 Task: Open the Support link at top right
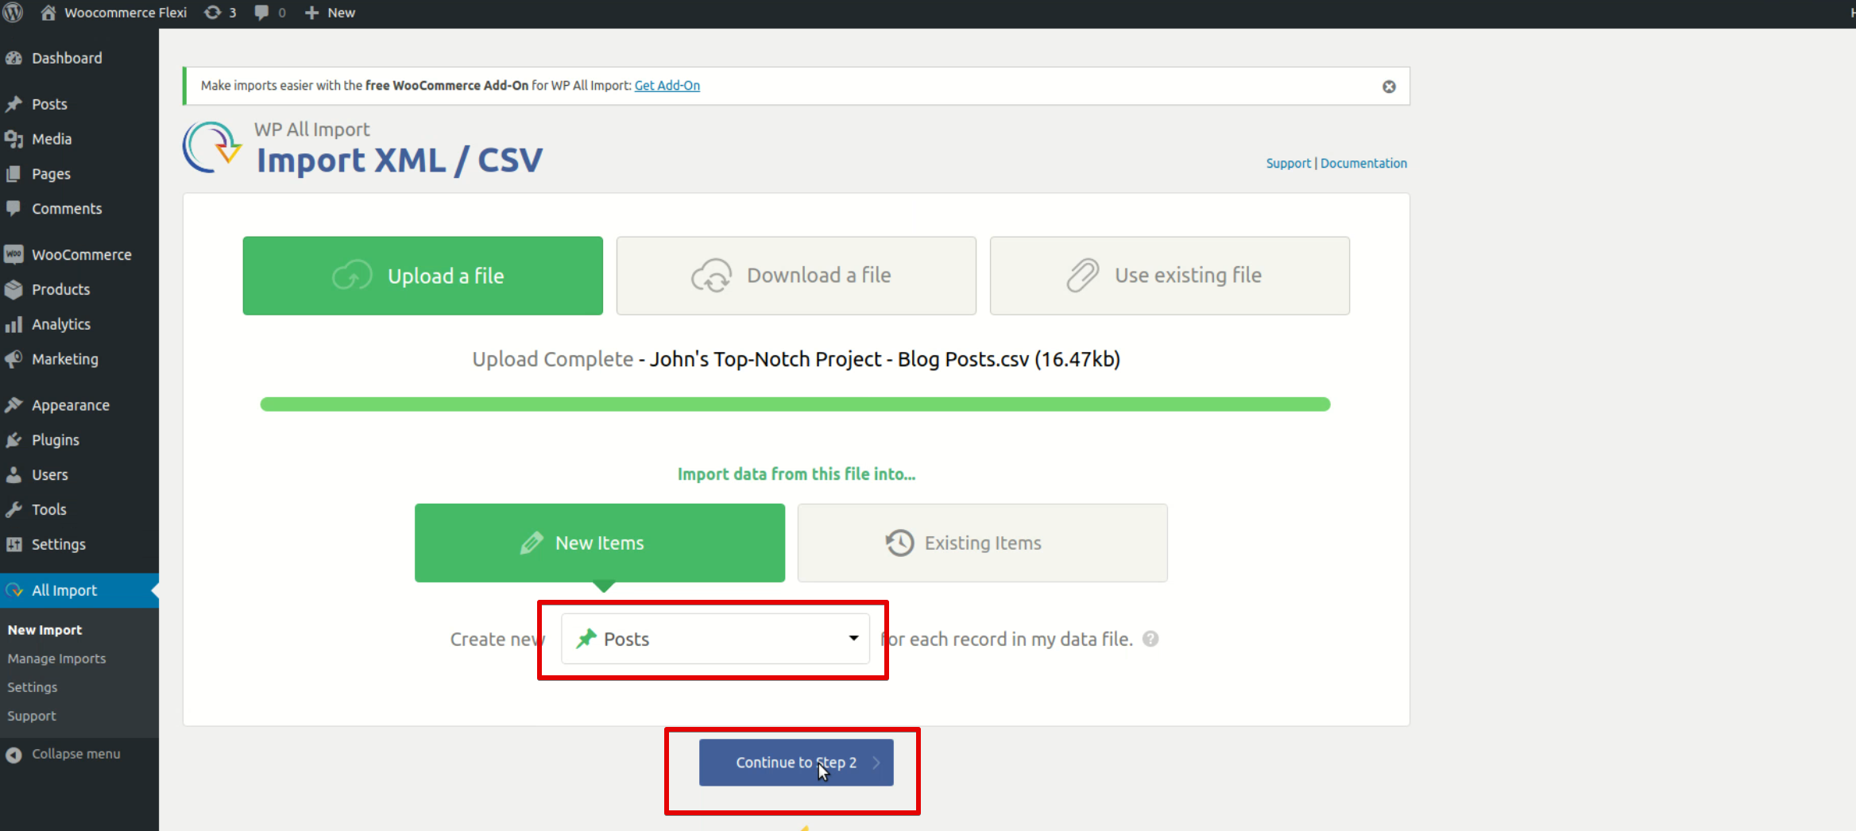click(x=1288, y=164)
